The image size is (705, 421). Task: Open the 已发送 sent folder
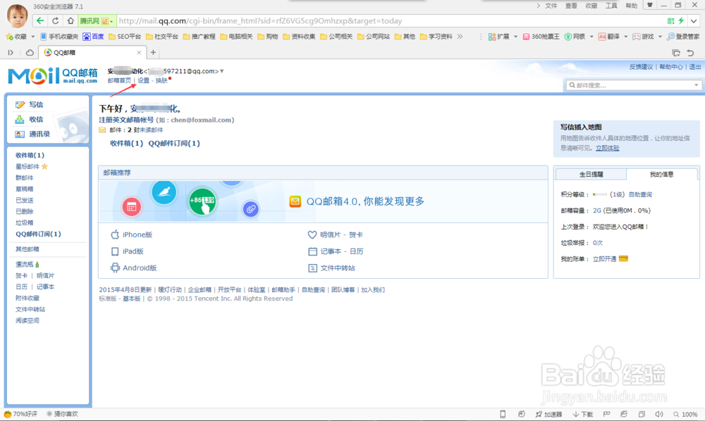coord(24,200)
